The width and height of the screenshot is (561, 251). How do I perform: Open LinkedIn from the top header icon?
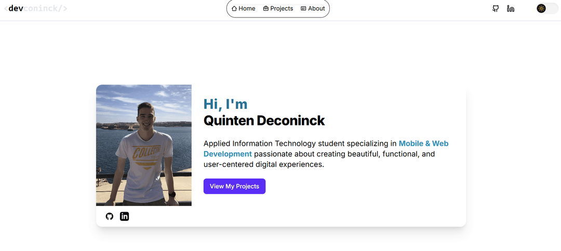(x=511, y=8)
